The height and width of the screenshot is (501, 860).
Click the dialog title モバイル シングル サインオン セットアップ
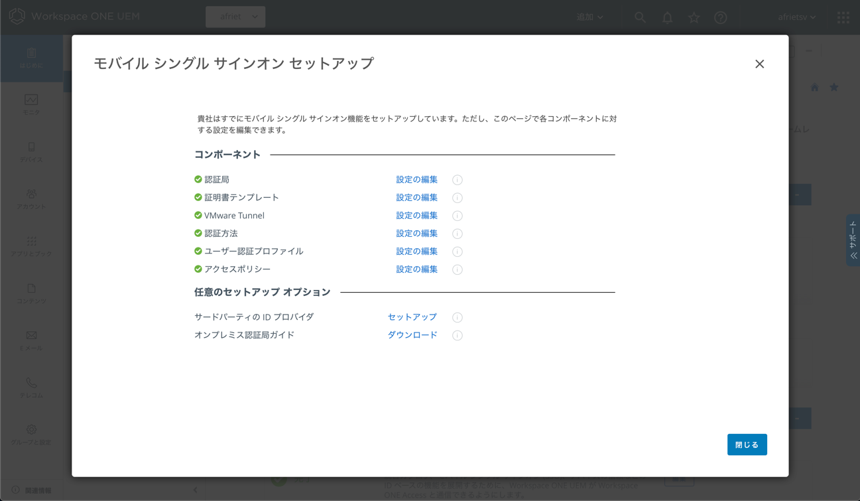pyautogui.click(x=233, y=63)
